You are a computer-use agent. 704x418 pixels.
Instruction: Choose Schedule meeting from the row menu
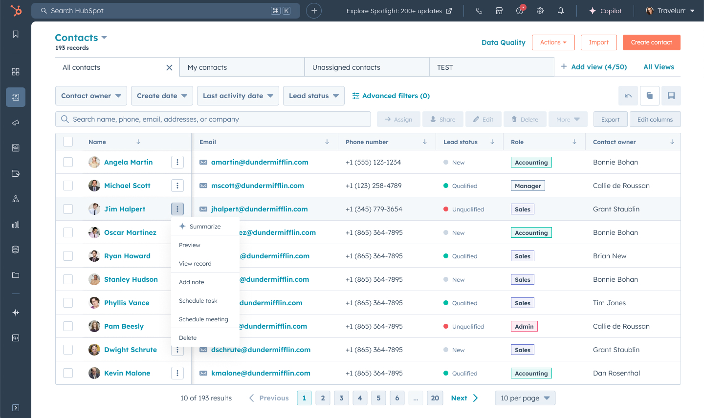(x=205, y=319)
